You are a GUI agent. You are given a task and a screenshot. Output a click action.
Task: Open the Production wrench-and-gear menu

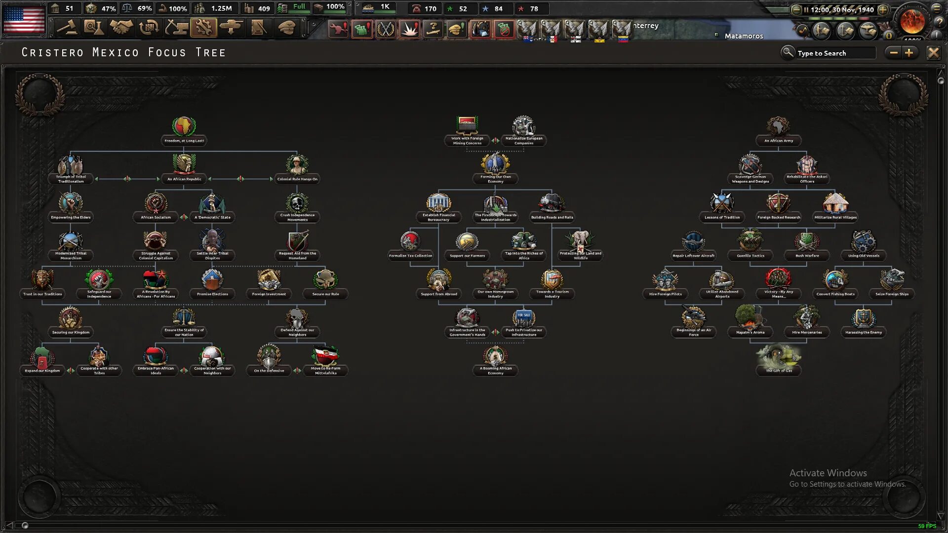203,28
